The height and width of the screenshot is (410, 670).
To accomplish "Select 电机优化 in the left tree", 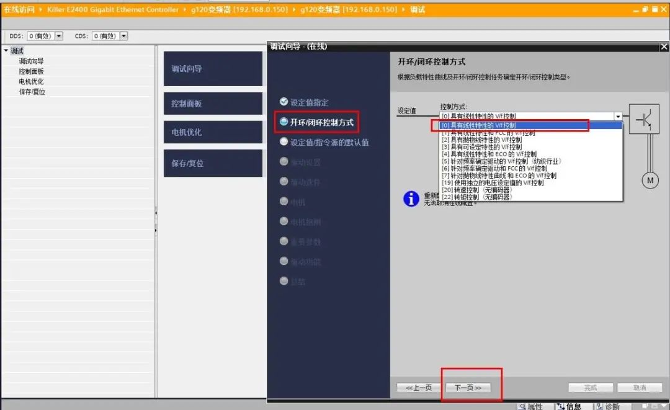I will coord(31,82).
